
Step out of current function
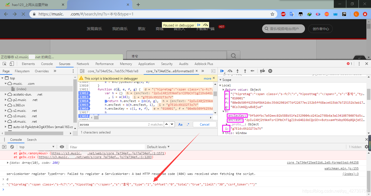(x=245, y=71)
